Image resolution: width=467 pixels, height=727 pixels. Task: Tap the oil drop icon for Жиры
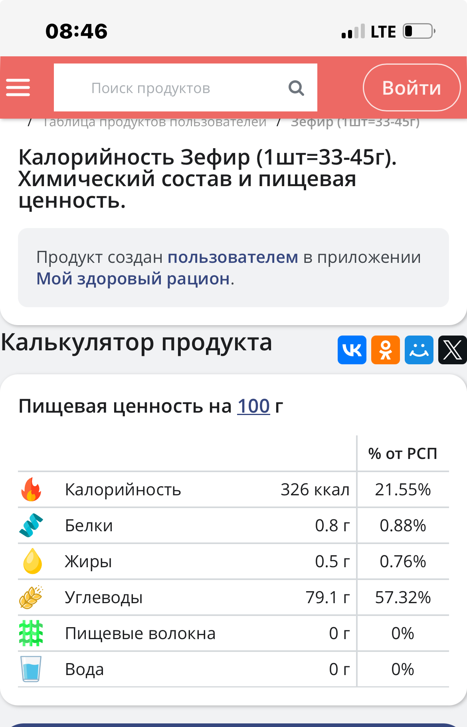[32, 561]
